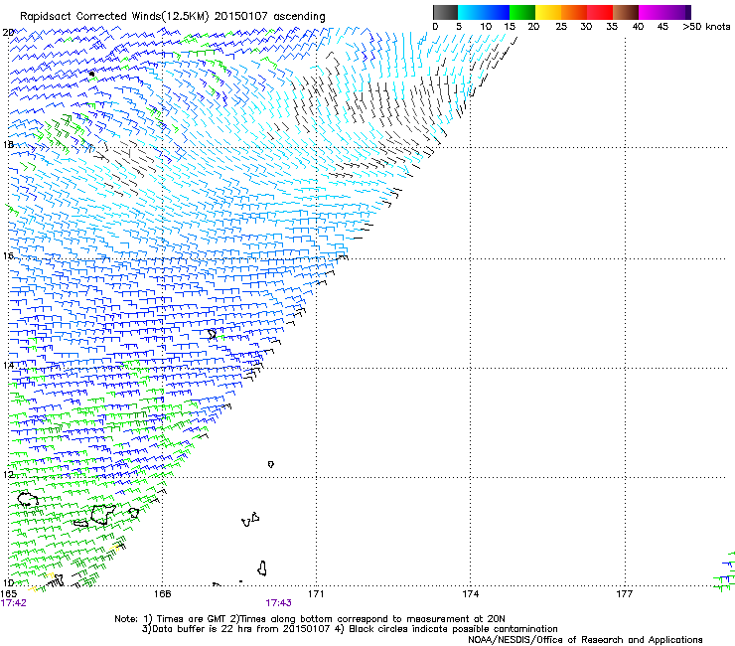Click the latitude label '20'
This screenshot has width=735, height=646.
click(8, 33)
